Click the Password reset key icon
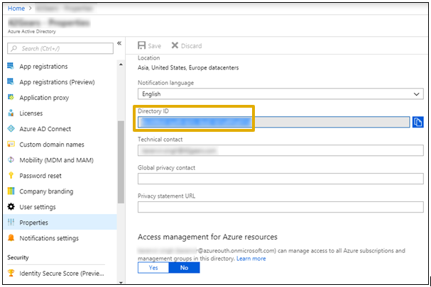Image resolution: width=431 pixels, height=287 pixels. coord(11,176)
